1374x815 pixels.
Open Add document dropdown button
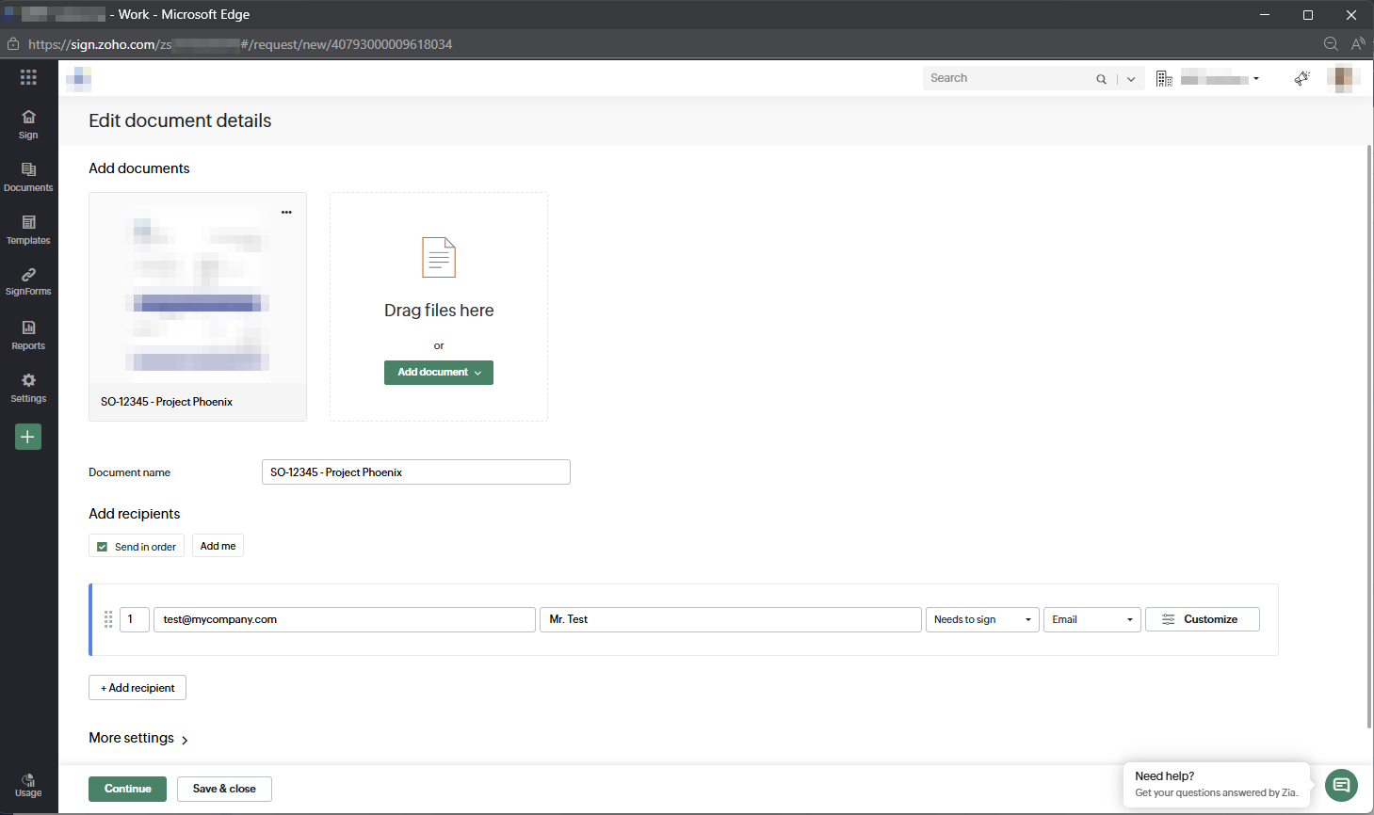click(x=439, y=373)
